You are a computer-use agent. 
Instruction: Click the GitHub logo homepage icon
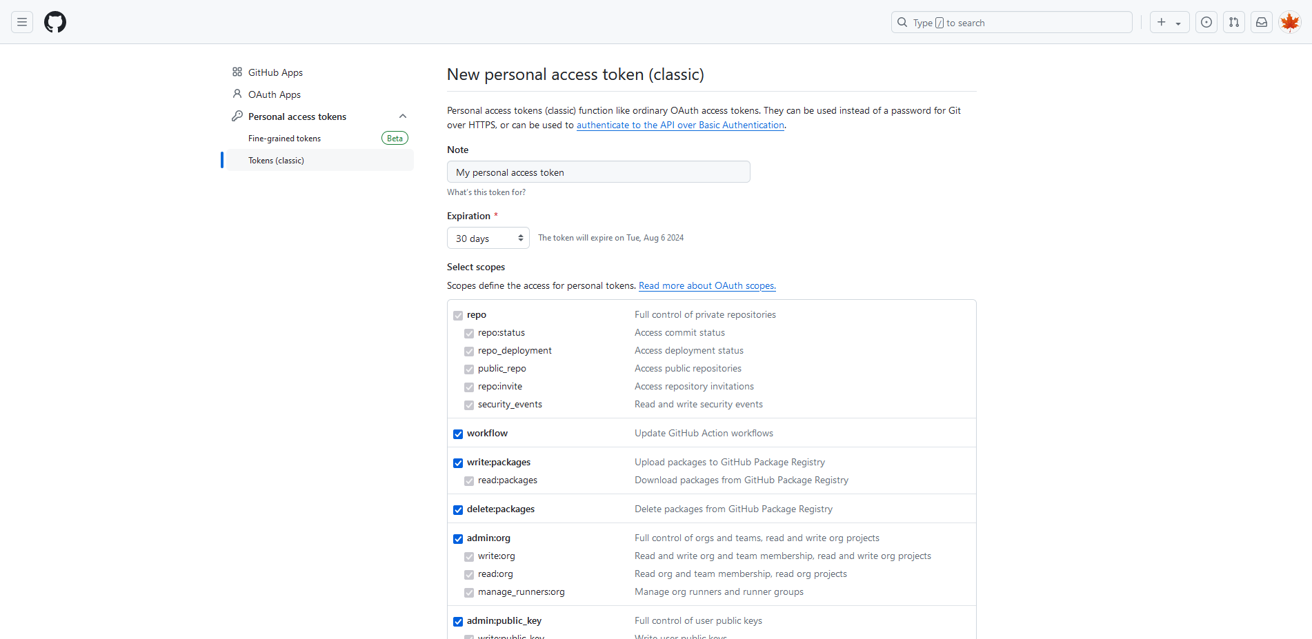(x=55, y=22)
